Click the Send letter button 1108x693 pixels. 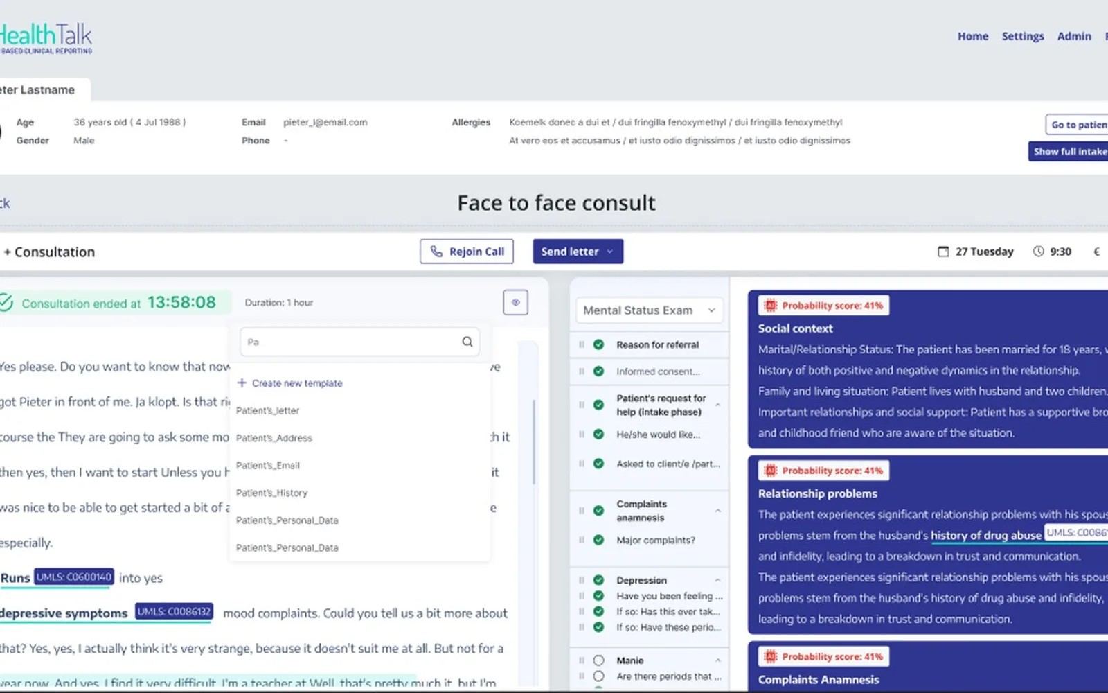tap(578, 252)
